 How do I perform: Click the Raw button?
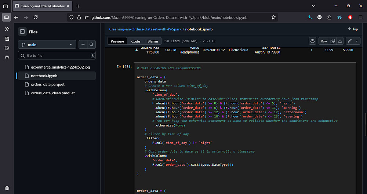tap(324, 41)
